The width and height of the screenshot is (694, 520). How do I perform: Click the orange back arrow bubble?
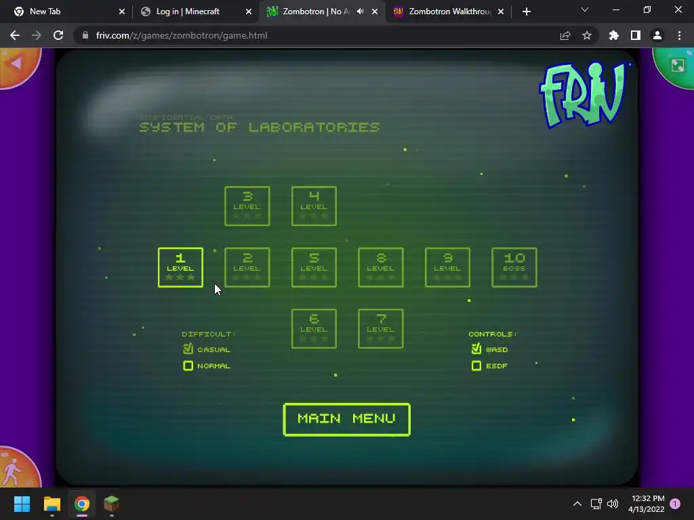[x=18, y=66]
